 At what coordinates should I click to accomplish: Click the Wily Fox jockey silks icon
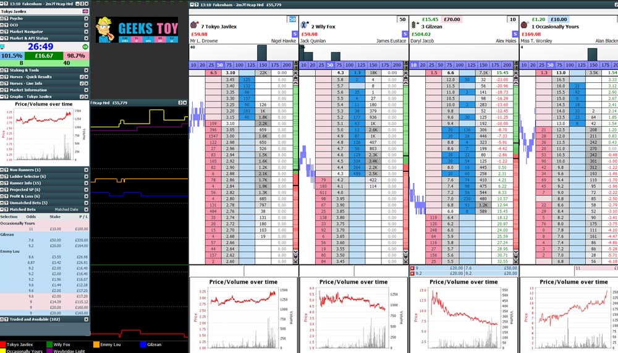pyautogui.click(x=304, y=25)
